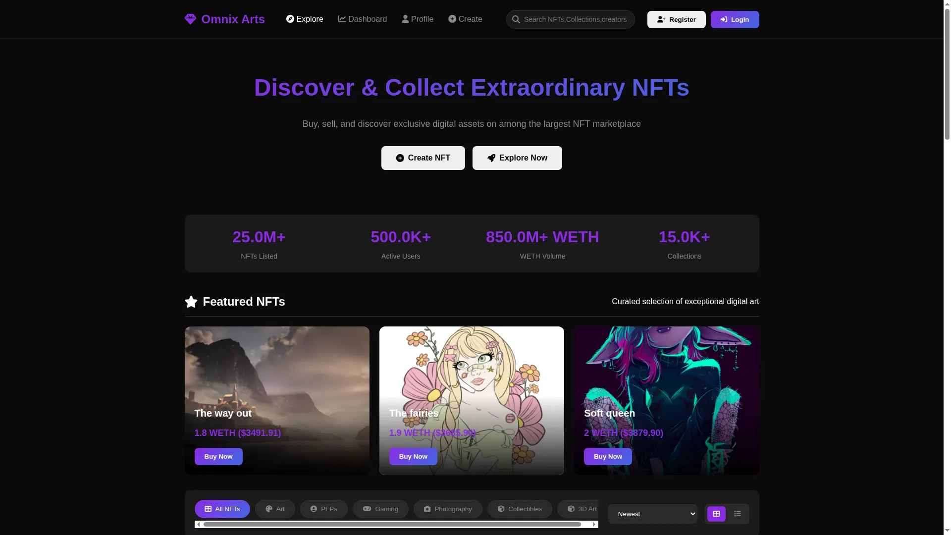Open the Create nav item

point(465,19)
